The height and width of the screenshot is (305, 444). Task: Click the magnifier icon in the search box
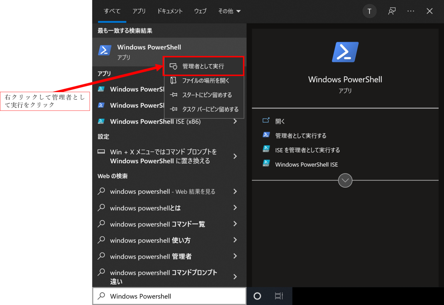point(101,296)
